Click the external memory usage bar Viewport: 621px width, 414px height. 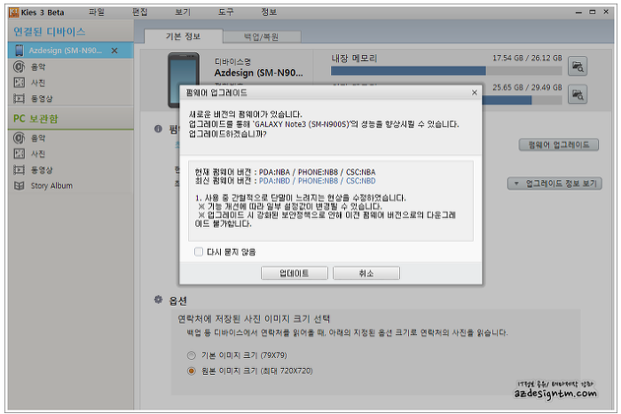pyautogui.click(x=522, y=100)
